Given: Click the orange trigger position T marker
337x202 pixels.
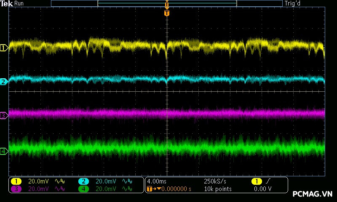Looking at the screenshot, I should [x=167, y=13].
